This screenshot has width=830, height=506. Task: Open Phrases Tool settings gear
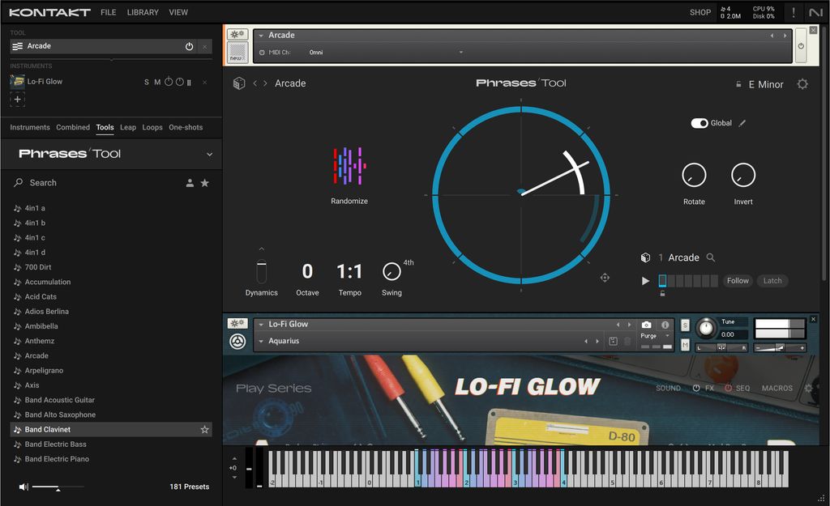point(802,83)
